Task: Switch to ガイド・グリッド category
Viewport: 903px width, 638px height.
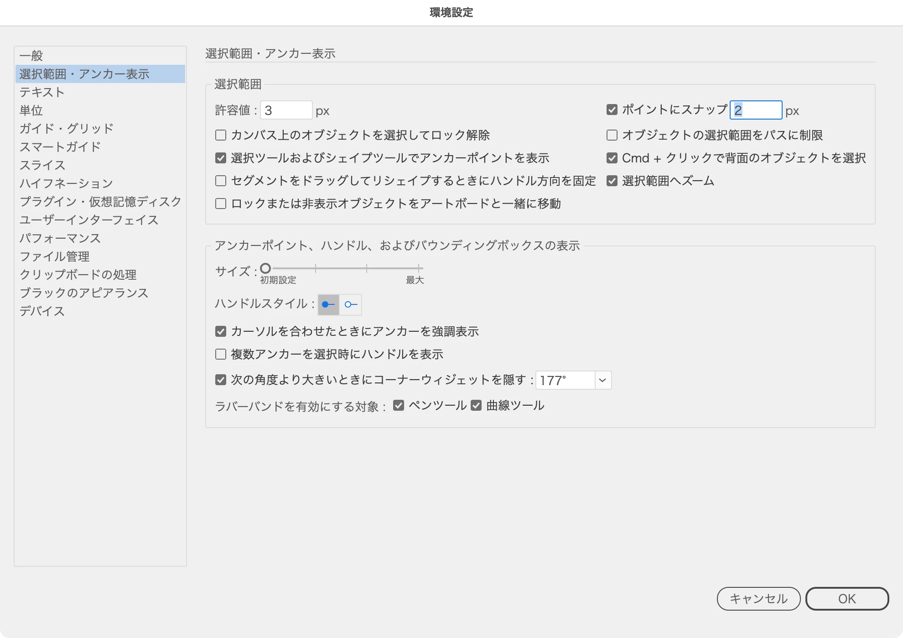Action: coord(67,129)
